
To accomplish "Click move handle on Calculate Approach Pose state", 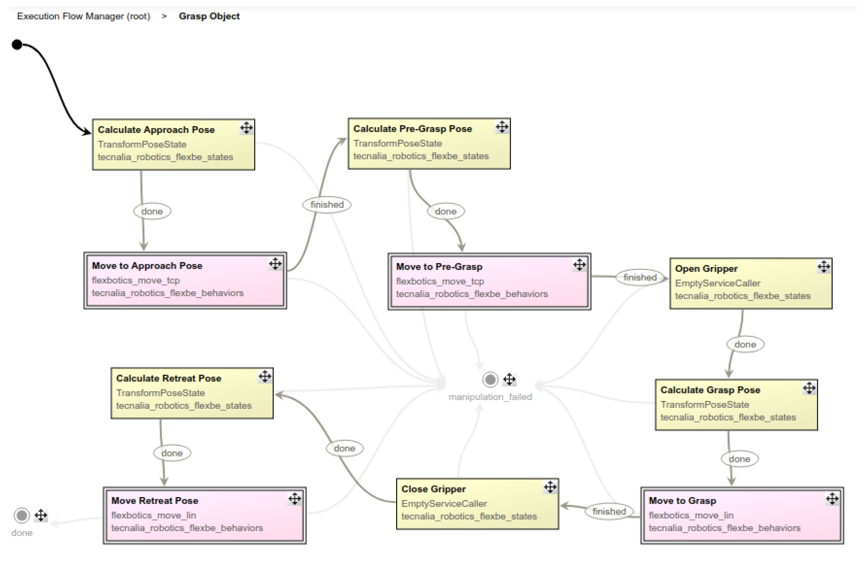I will [247, 128].
